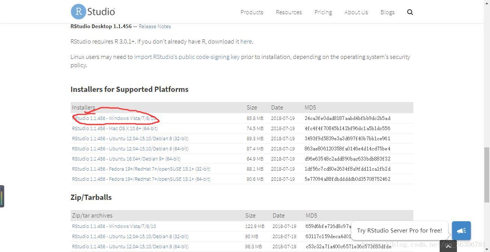The image size is (490, 252).
Task: Click the Date header in Installers table
Action: (277, 107)
